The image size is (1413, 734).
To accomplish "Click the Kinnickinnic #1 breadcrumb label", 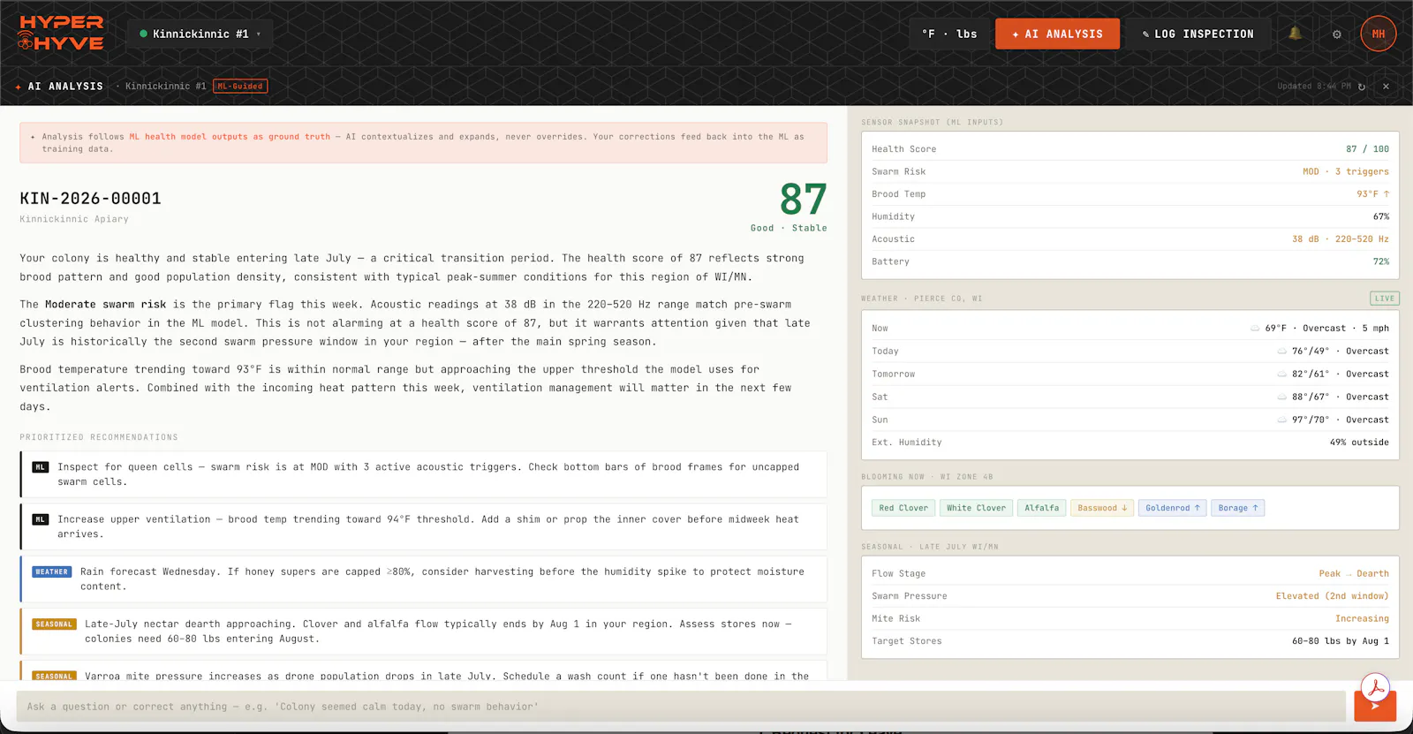I will (165, 87).
